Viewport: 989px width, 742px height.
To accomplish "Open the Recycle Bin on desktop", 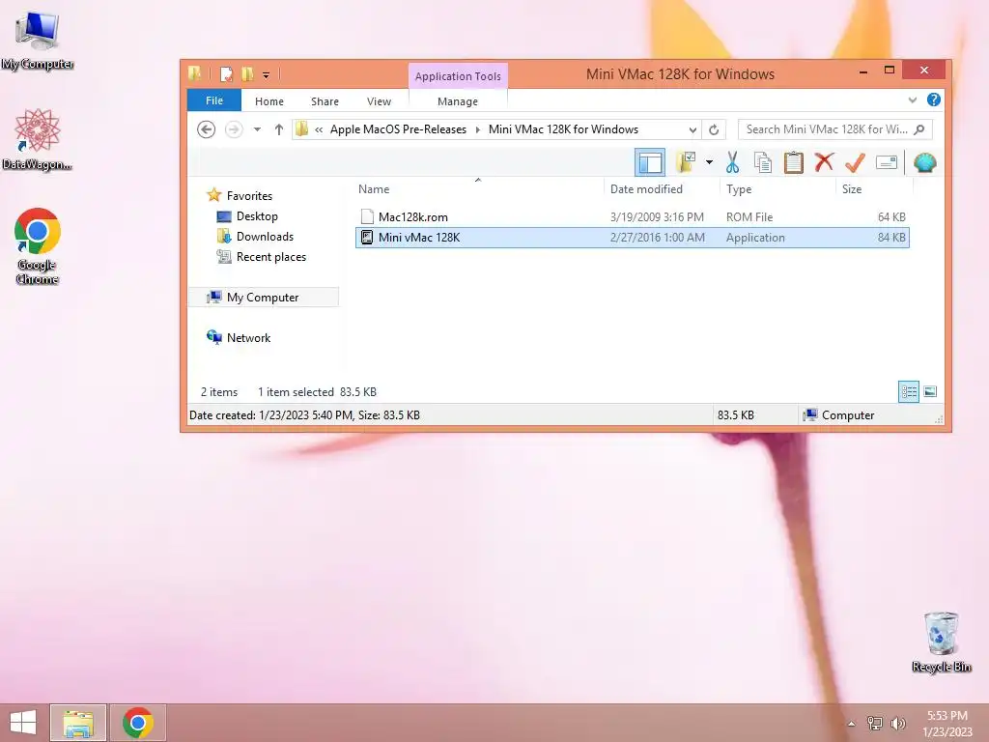I will coord(941,642).
